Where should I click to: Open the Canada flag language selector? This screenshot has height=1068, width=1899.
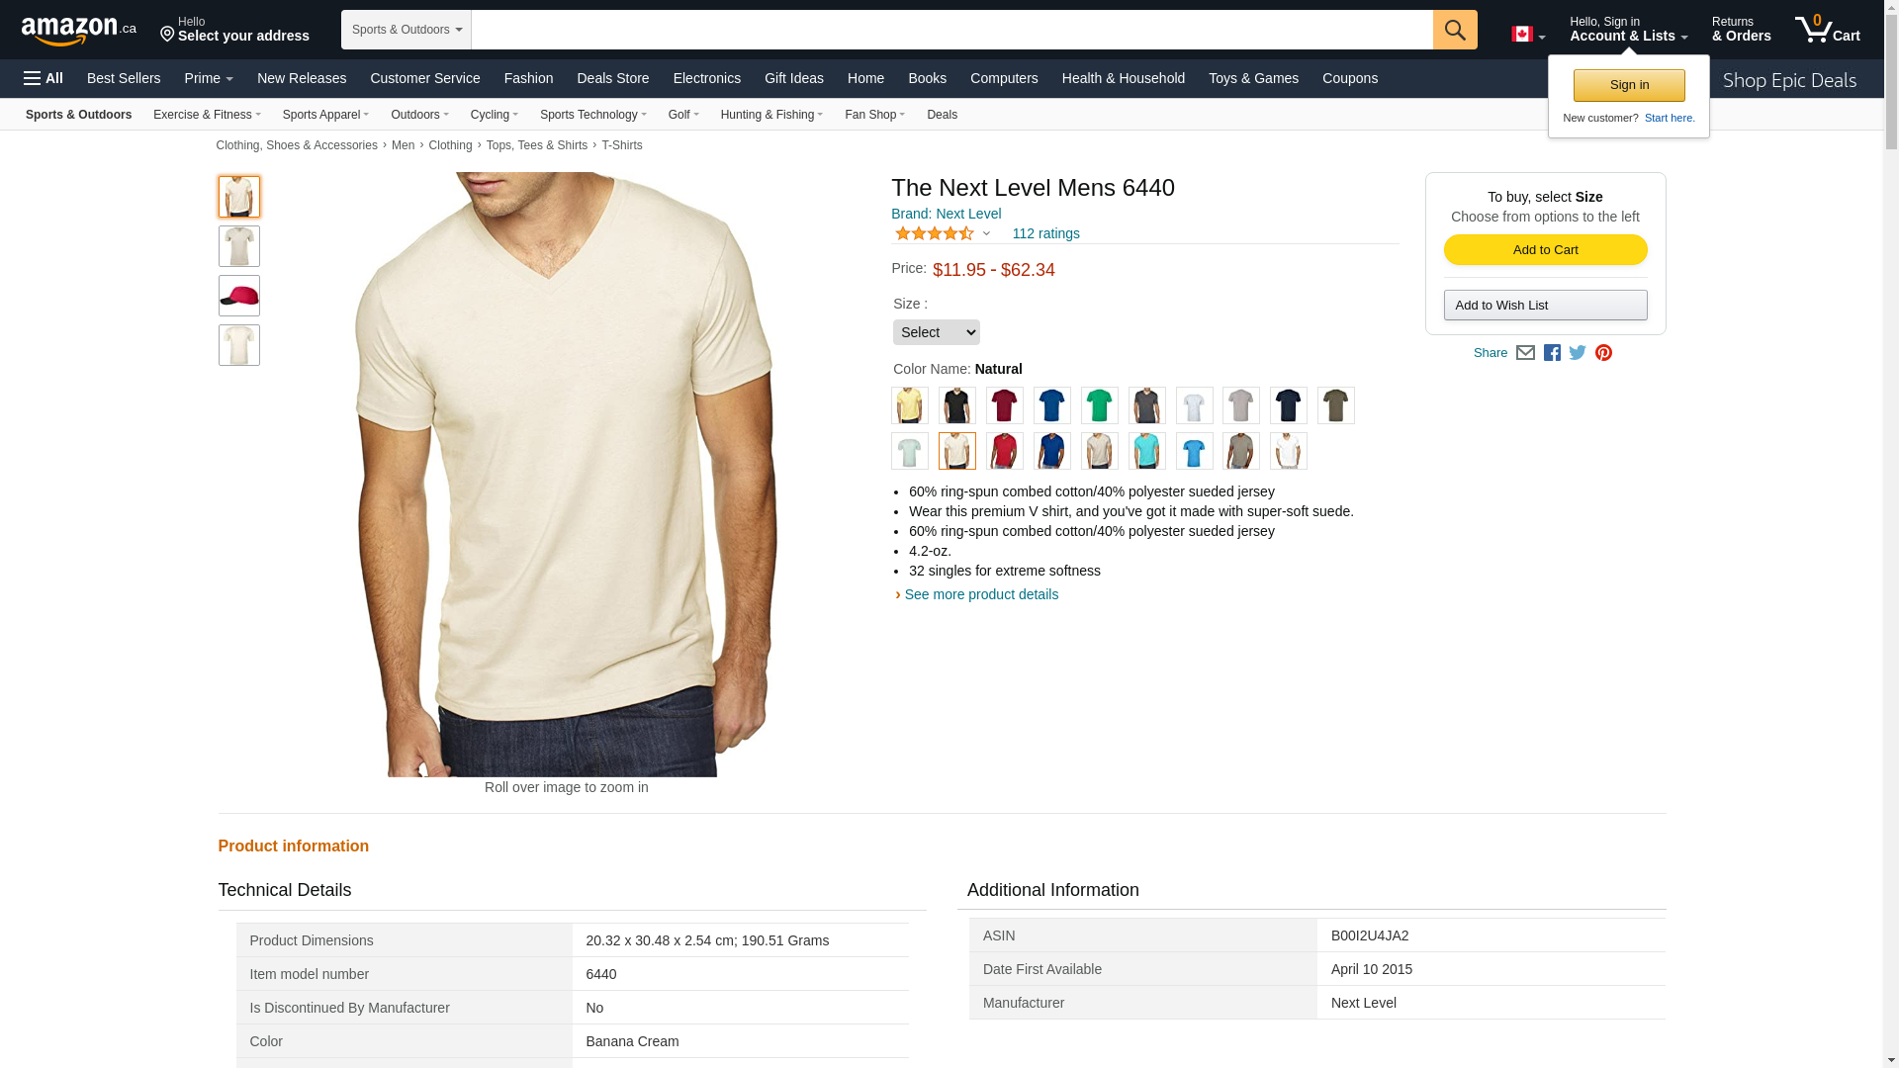pos(1527,35)
